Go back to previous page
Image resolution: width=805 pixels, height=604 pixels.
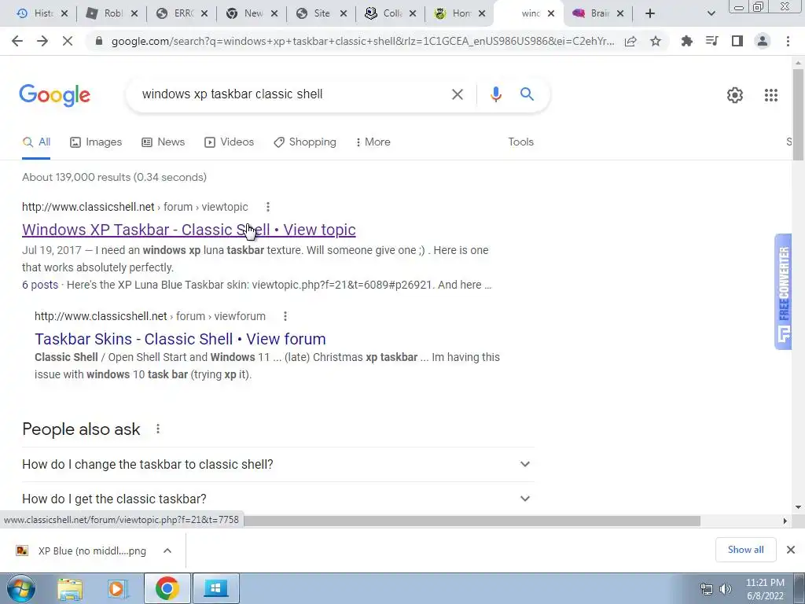pyautogui.click(x=17, y=41)
